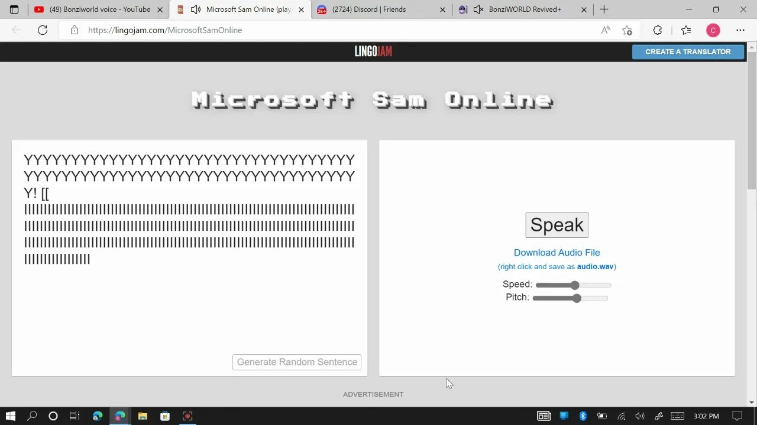View site information lock icon

[74, 30]
